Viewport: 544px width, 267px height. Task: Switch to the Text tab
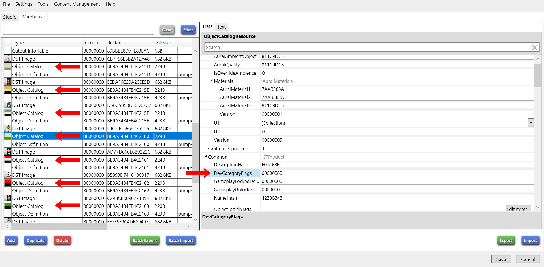click(x=222, y=27)
